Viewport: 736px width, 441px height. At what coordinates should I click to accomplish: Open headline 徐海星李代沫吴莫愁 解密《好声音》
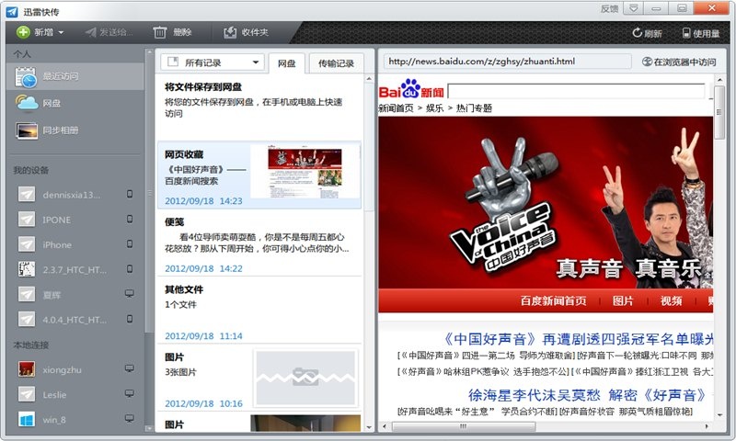coord(587,395)
